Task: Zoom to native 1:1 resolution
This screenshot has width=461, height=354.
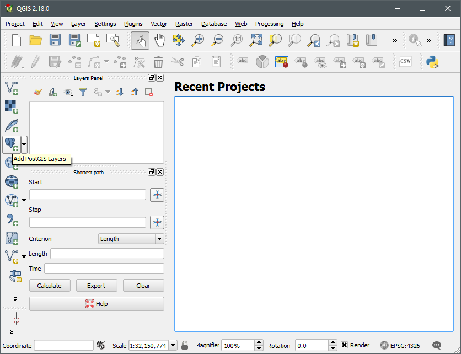Action: tap(237, 40)
